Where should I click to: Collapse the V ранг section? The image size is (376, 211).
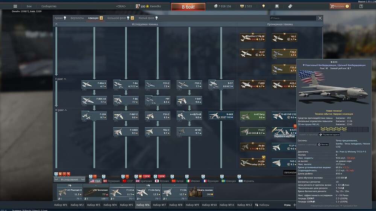65,79
